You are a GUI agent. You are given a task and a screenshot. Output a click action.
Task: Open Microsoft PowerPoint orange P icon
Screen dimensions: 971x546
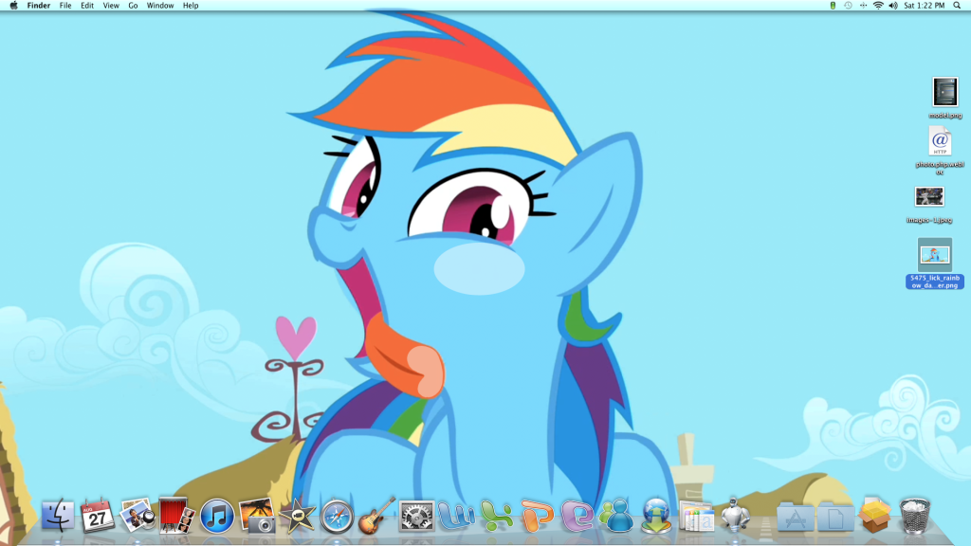pyautogui.click(x=537, y=516)
